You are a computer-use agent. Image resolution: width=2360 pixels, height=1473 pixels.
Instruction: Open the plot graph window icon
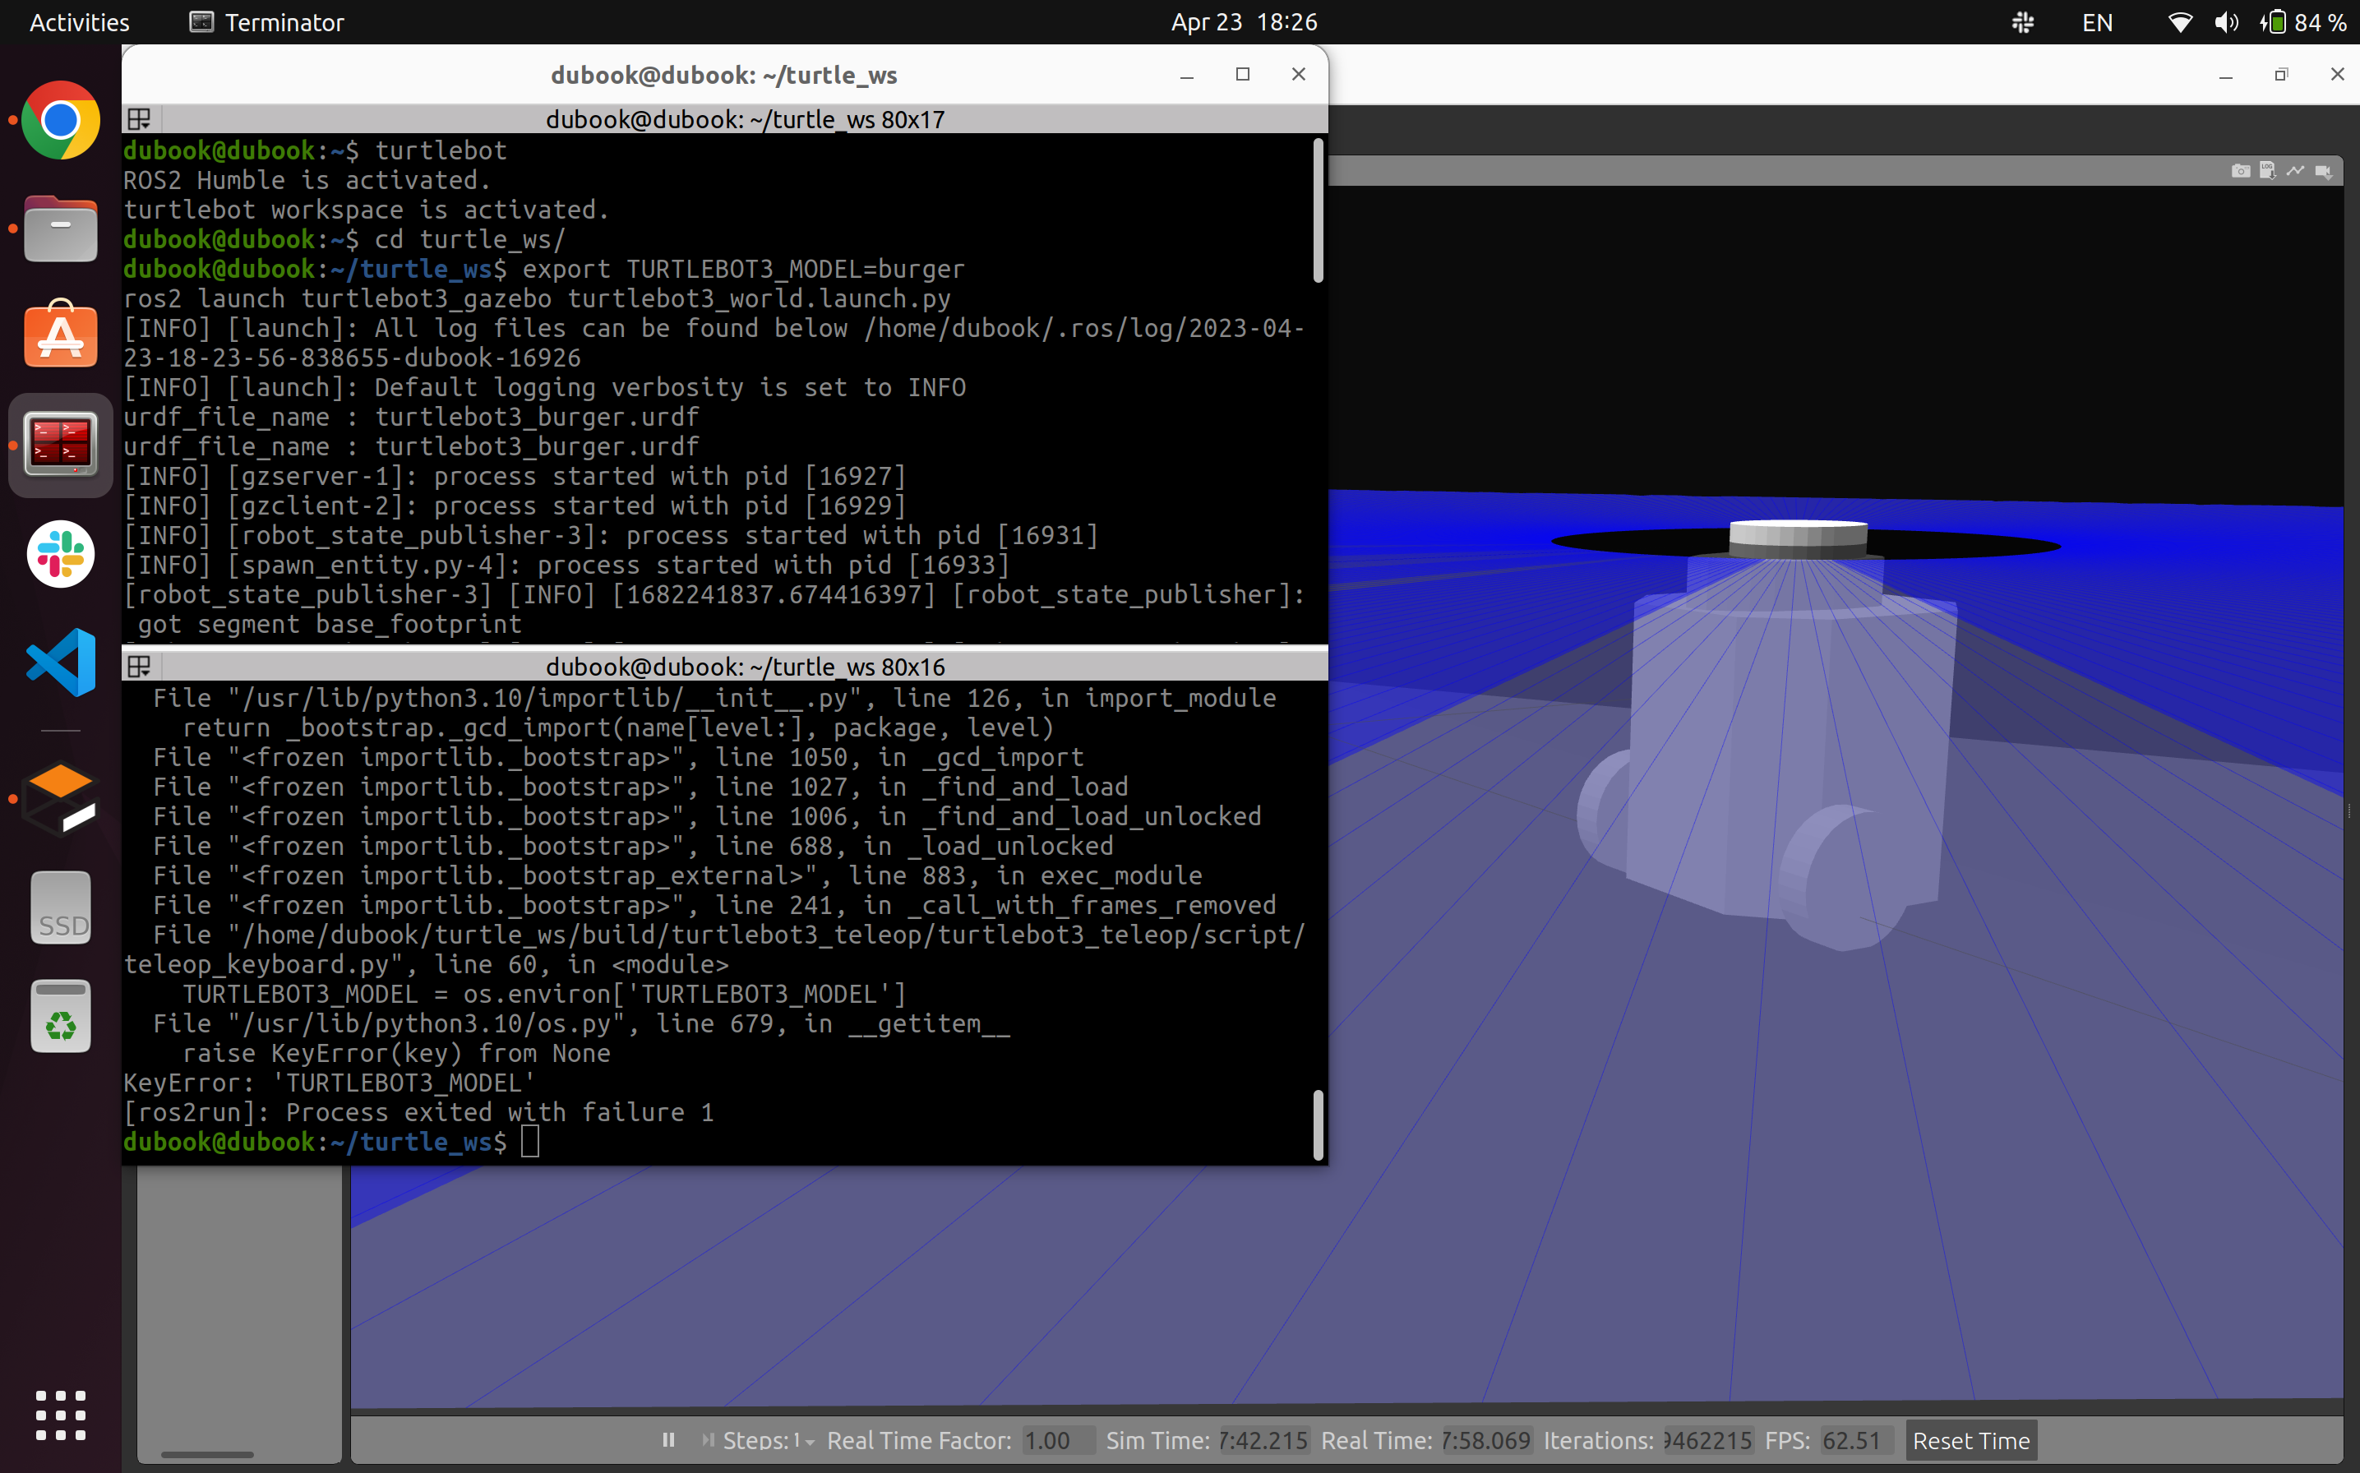click(x=2296, y=172)
